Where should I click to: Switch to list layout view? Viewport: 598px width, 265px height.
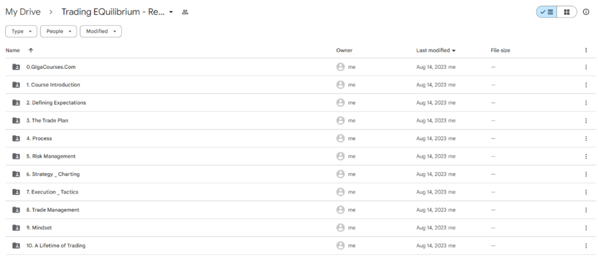[x=547, y=12]
